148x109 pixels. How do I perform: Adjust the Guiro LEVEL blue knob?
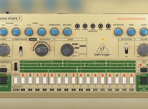42,32
